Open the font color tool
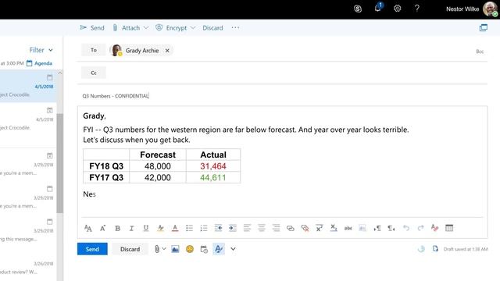The height and width of the screenshot is (281, 500). point(175,228)
